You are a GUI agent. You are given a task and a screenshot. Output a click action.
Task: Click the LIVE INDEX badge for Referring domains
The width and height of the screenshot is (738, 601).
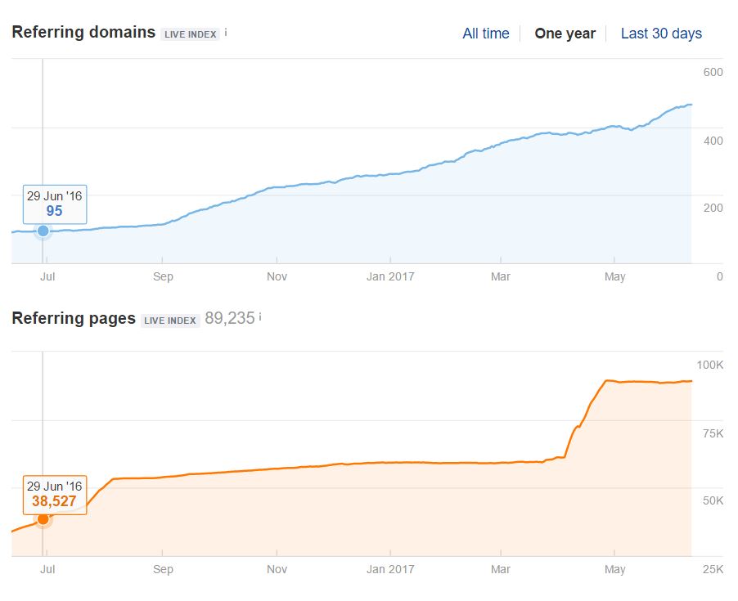[190, 34]
